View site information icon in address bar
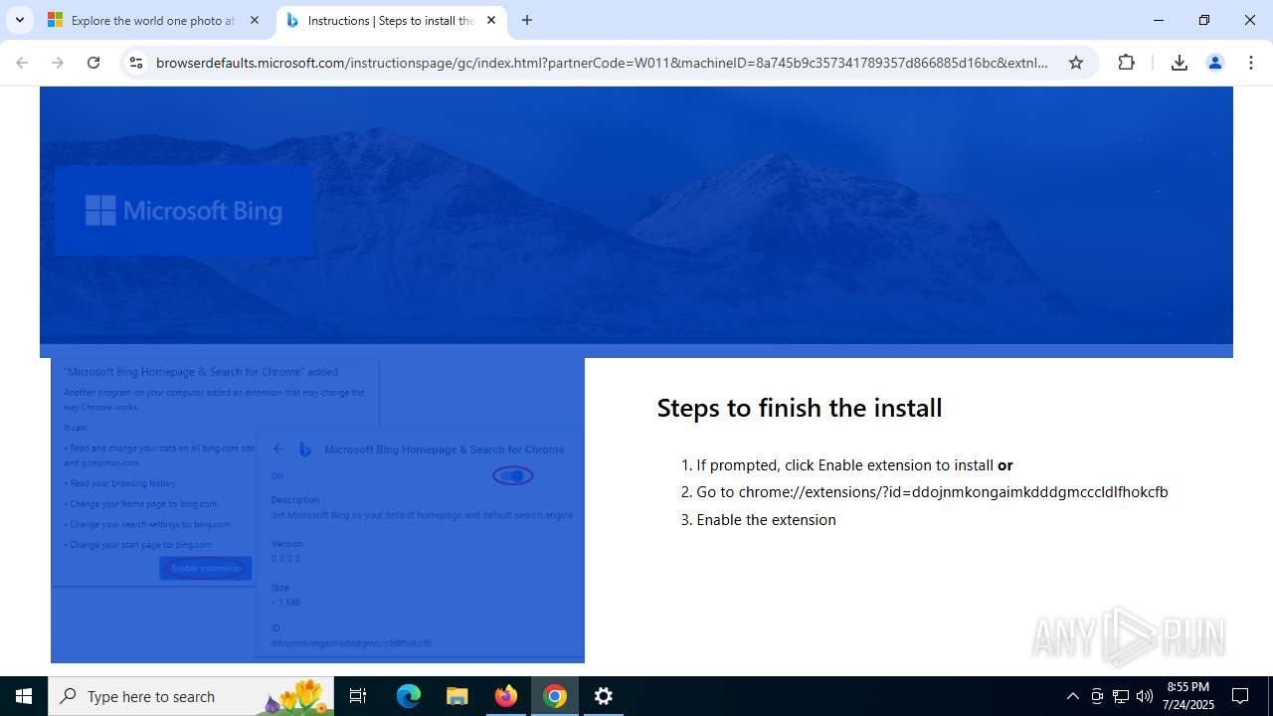The width and height of the screenshot is (1273, 716). pyautogui.click(x=136, y=63)
